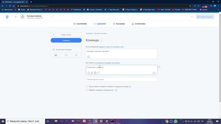Screen dimensions: 221x124
Task: Insert variable via curly braces icon in reply
Action: (x=98, y=73)
